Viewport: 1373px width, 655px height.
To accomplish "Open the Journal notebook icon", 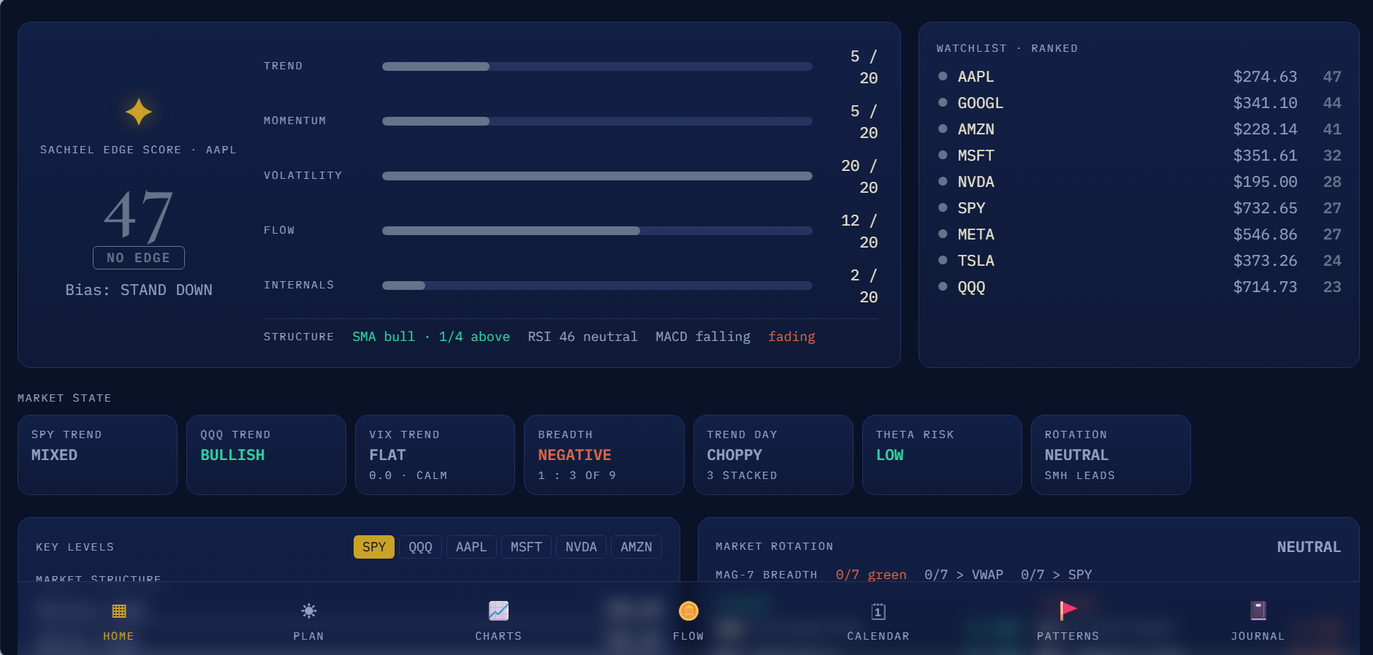I will tap(1258, 610).
